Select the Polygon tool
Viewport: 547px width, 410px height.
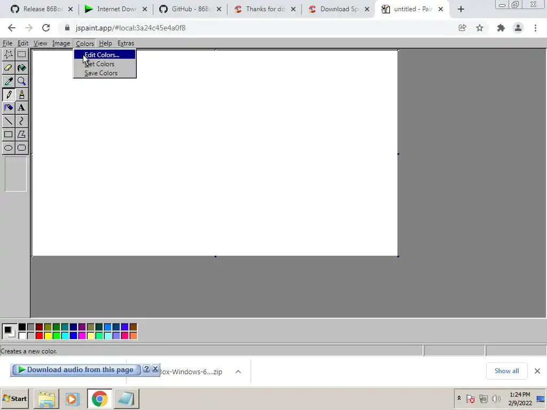pyautogui.click(x=21, y=134)
